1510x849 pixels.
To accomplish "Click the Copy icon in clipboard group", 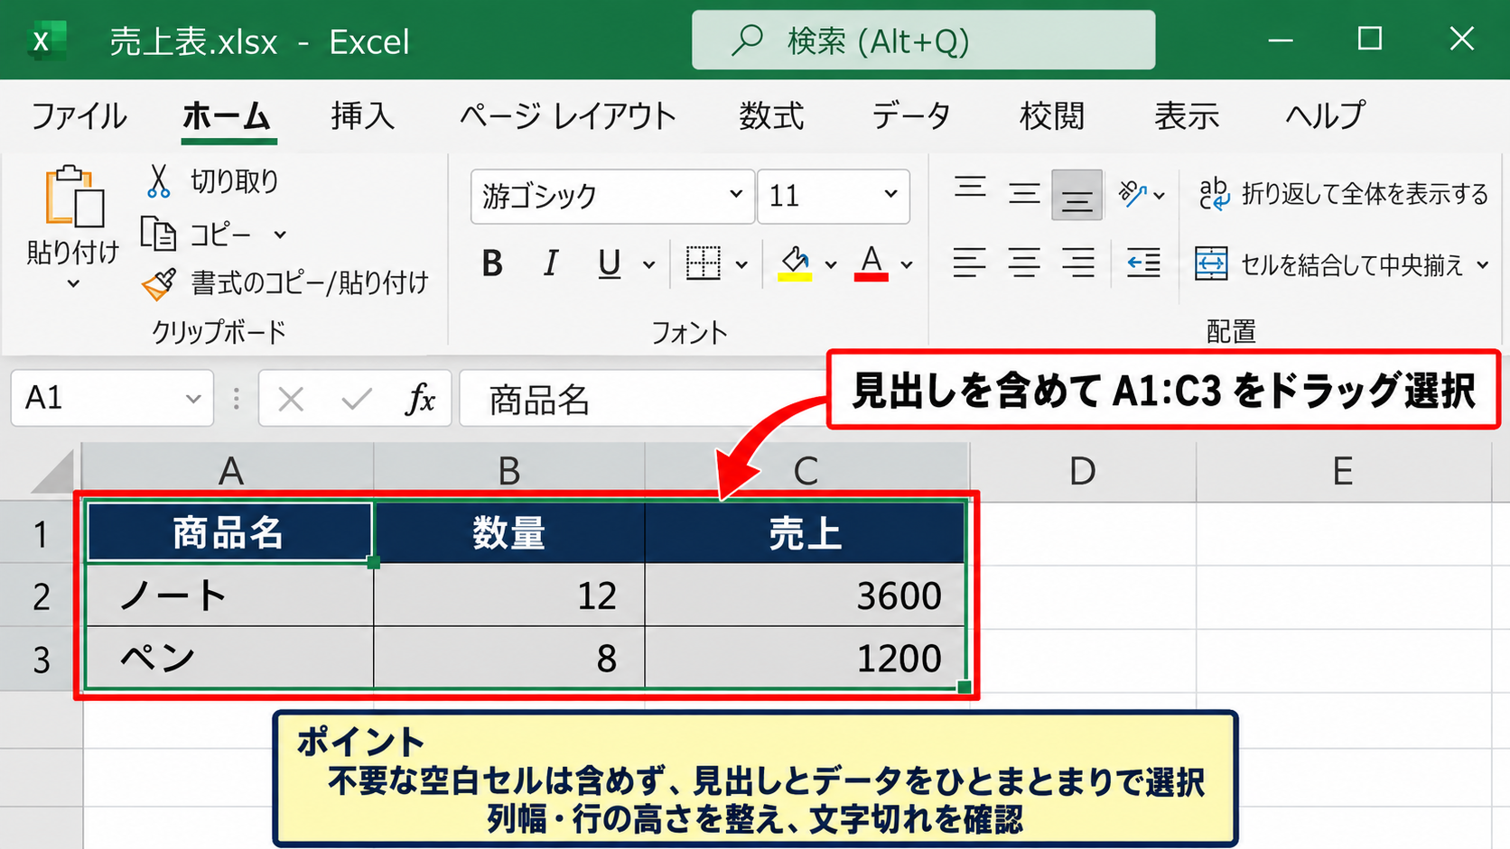I will pos(158,234).
